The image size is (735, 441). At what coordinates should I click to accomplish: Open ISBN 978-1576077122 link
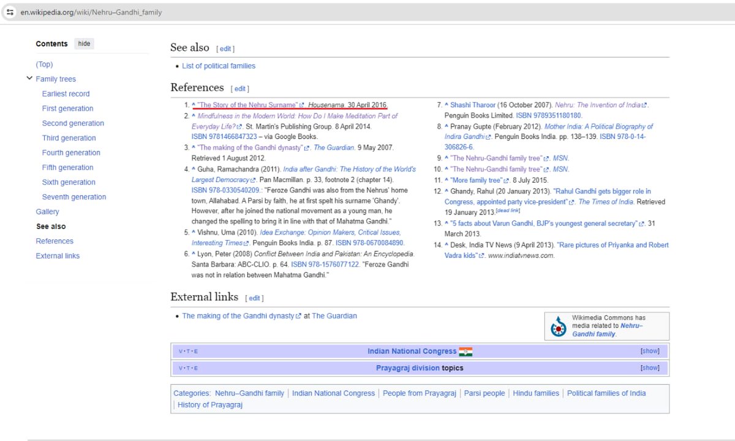click(x=325, y=265)
